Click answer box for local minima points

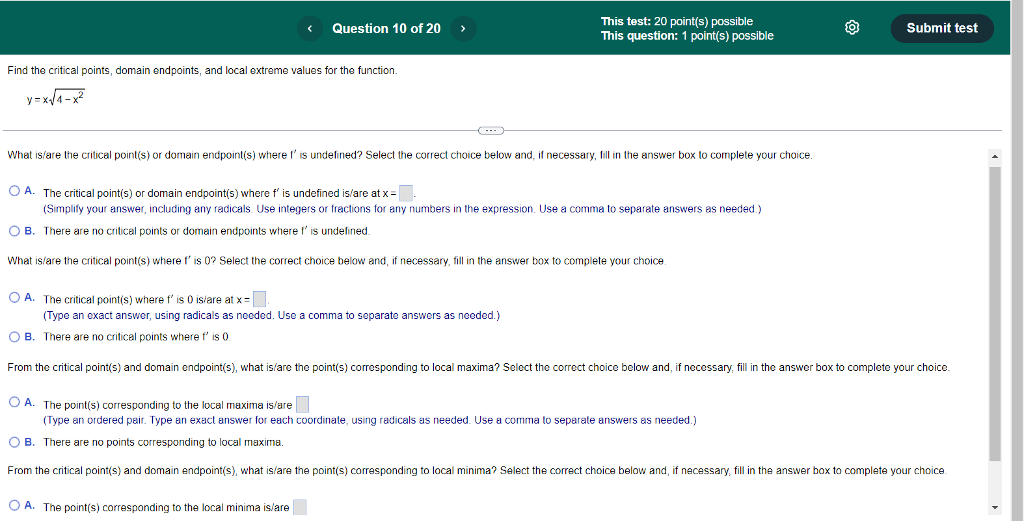point(300,507)
